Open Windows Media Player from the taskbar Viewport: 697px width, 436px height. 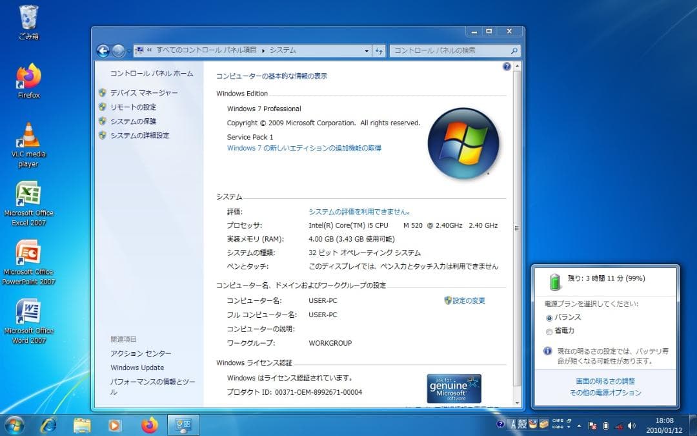tap(115, 426)
